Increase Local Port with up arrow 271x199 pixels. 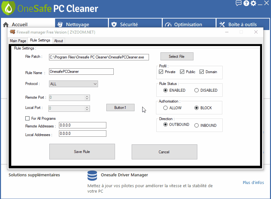tap(87, 107)
